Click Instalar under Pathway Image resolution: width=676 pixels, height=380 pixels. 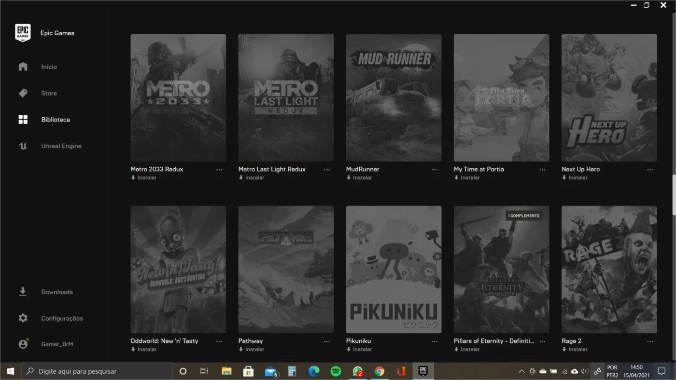coord(251,349)
